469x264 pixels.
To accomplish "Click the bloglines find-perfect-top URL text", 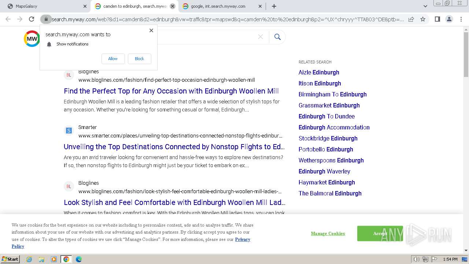I will 167,80.
